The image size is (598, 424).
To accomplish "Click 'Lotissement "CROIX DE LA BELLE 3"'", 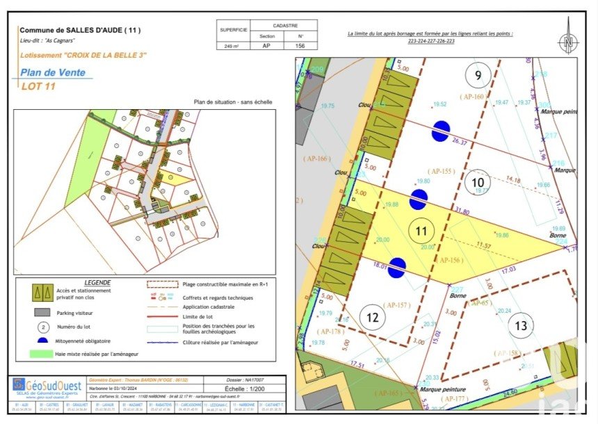I will pos(83,56).
